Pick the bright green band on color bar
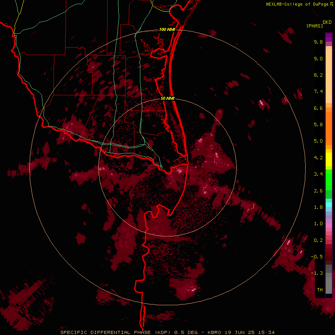Image resolution: width=335 pixels, height=335 pixels. pyautogui.click(x=329, y=179)
